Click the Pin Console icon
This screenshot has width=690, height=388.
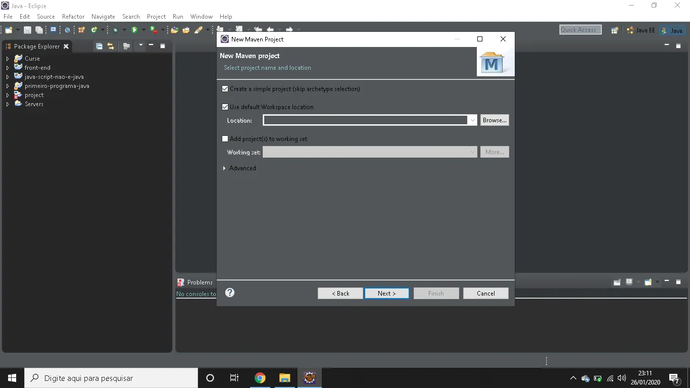pos(617,282)
